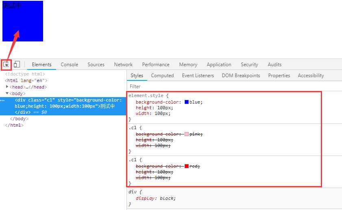This screenshot has height=210, width=342.
Task: Toggle the device toolbar icon
Action: (17, 64)
